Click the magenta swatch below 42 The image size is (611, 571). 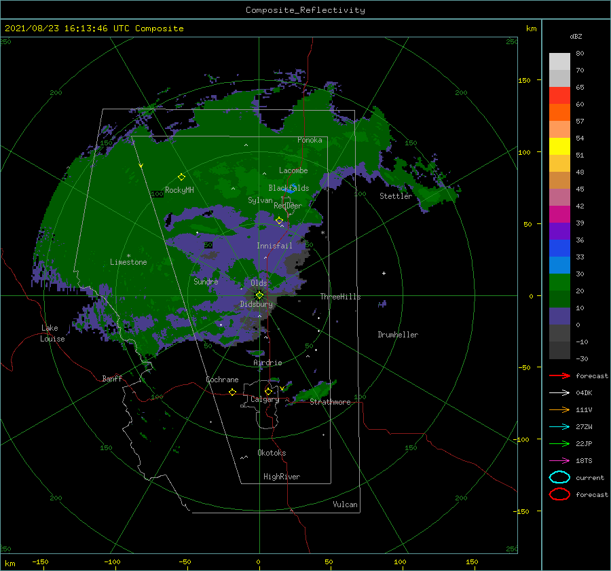pos(559,215)
